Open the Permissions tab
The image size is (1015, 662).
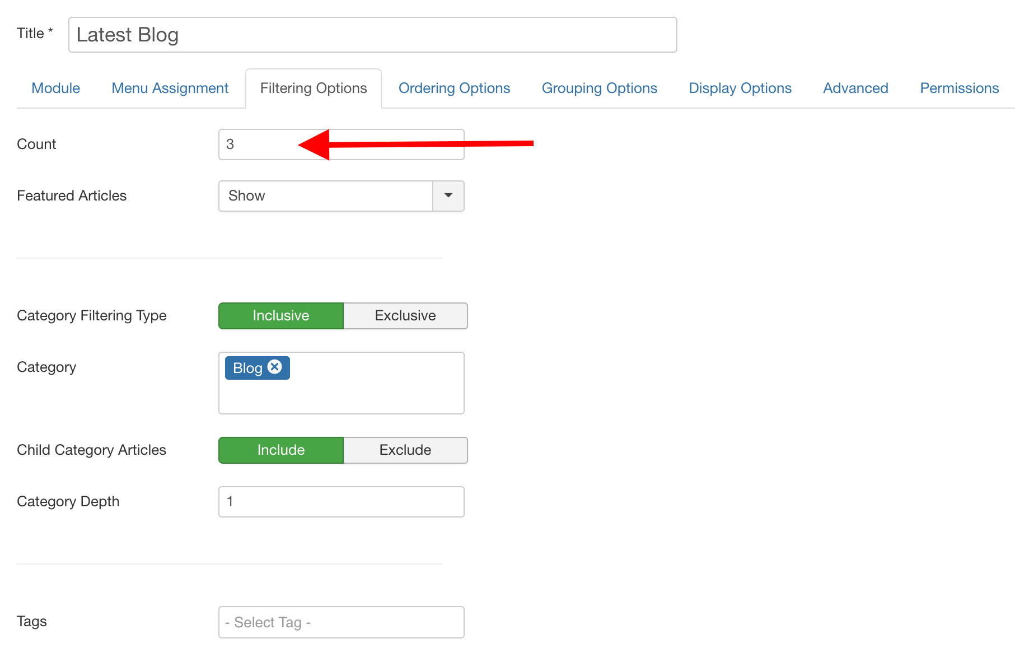point(959,88)
